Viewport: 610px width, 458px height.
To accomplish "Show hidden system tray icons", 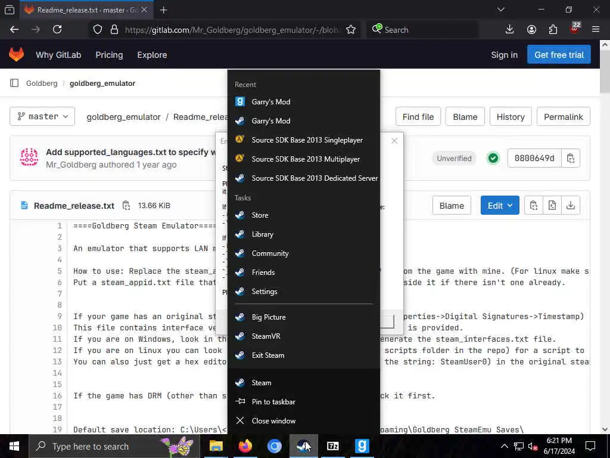I will 504,446.
